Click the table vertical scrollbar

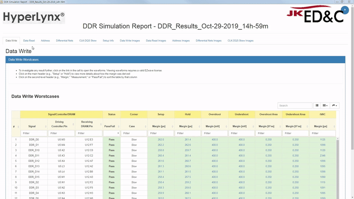pyautogui.click(x=338, y=168)
